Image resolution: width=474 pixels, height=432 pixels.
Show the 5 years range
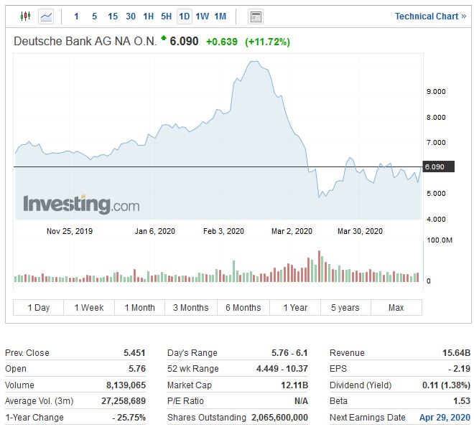tap(345, 308)
